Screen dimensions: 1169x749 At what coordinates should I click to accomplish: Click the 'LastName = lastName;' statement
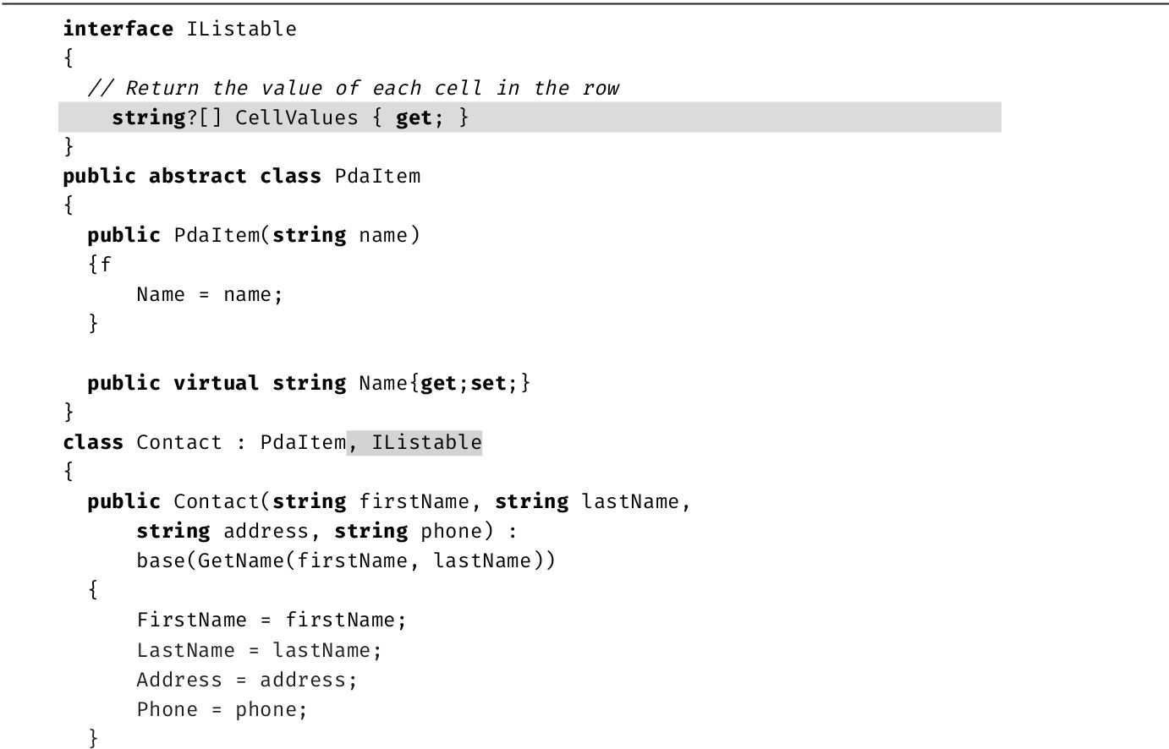click(259, 650)
